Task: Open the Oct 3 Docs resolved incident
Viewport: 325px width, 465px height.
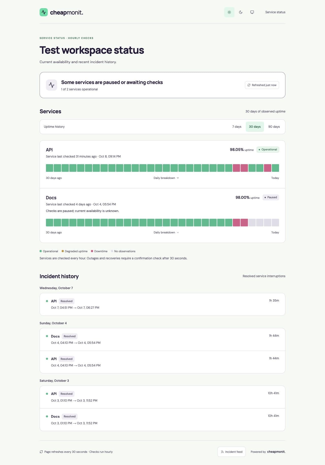Action: 162,420
